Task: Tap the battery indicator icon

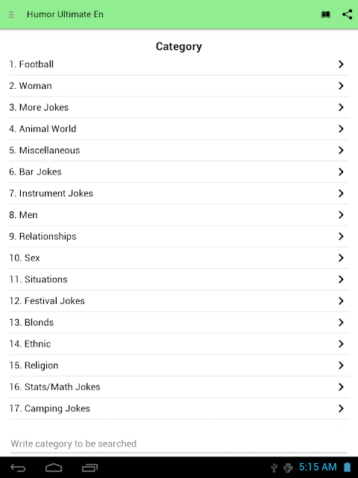Action: (x=347, y=467)
